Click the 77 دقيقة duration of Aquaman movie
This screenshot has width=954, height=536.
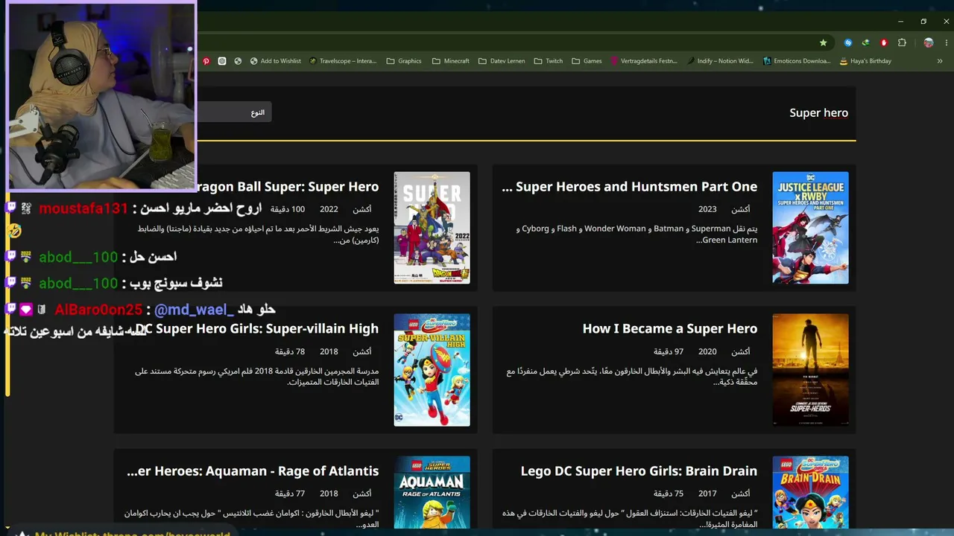pyautogui.click(x=290, y=494)
